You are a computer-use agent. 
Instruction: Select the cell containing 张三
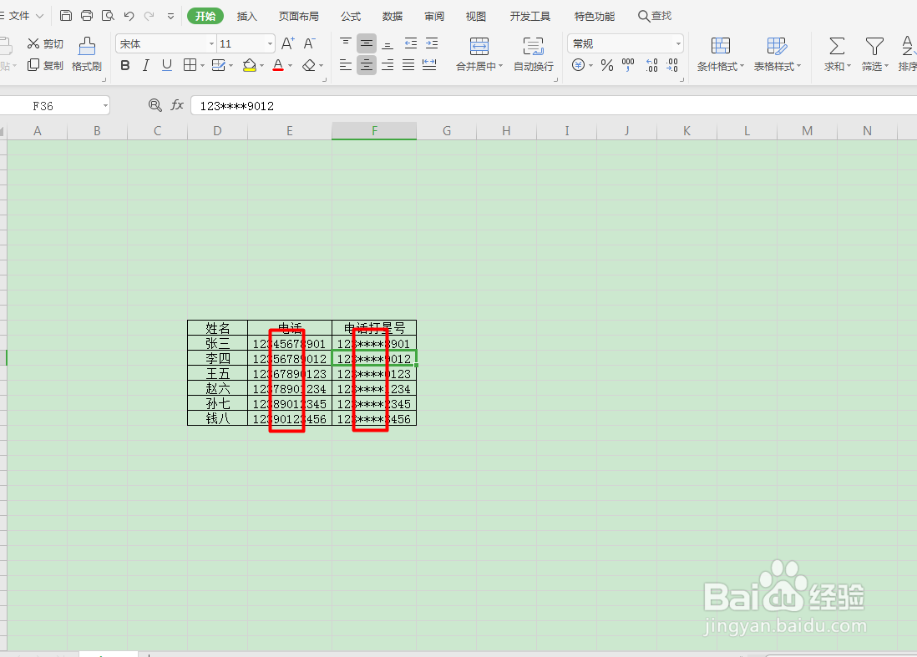tap(217, 343)
